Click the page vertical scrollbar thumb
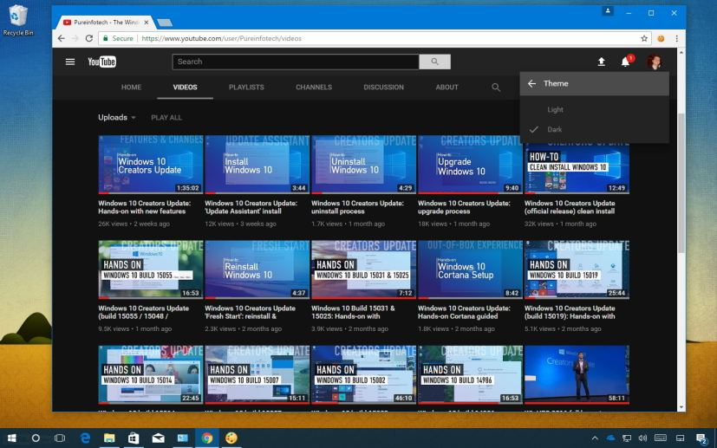 pyautogui.click(x=681, y=183)
